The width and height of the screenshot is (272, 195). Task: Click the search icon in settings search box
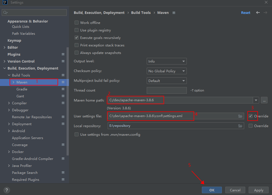pyautogui.click(x=5, y=13)
